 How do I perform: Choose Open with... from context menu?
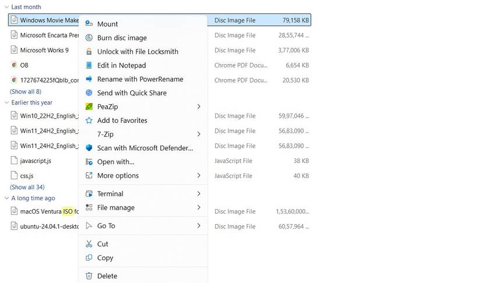click(x=115, y=162)
